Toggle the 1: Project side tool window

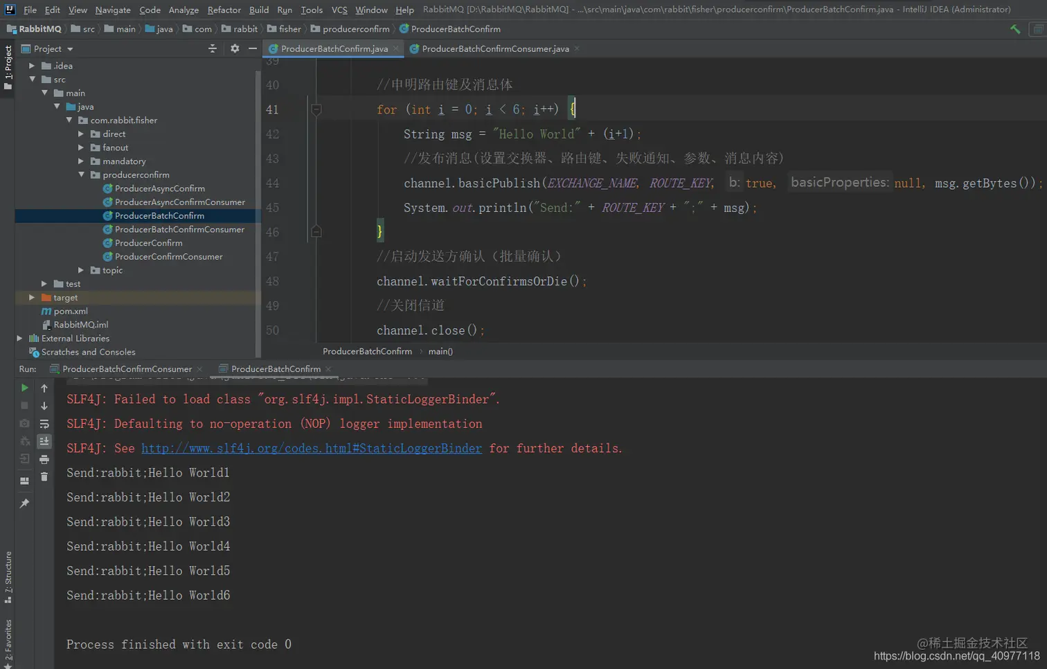pos(8,67)
